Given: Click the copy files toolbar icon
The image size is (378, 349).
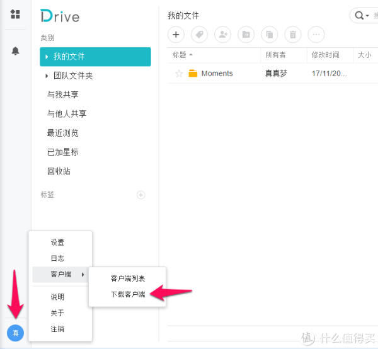Looking at the screenshot, I should [269, 35].
